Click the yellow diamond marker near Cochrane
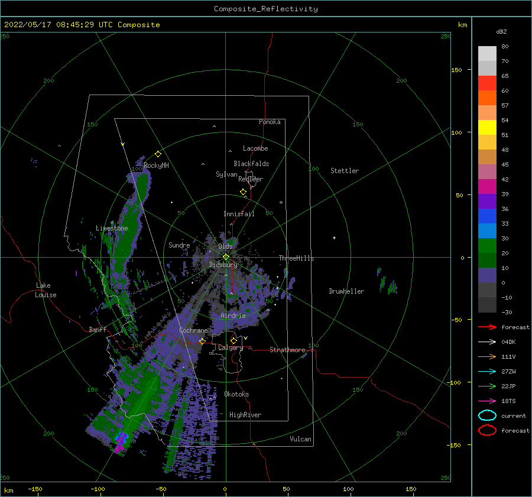Viewport: 532px width, 497px height. coord(202,341)
